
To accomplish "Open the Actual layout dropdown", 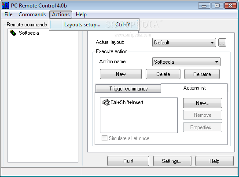I will click(184, 43).
